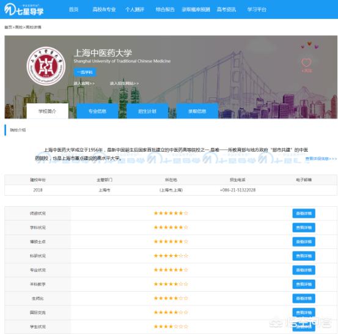Click the 上海市 department cell
The image size is (338, 334).
105,190
